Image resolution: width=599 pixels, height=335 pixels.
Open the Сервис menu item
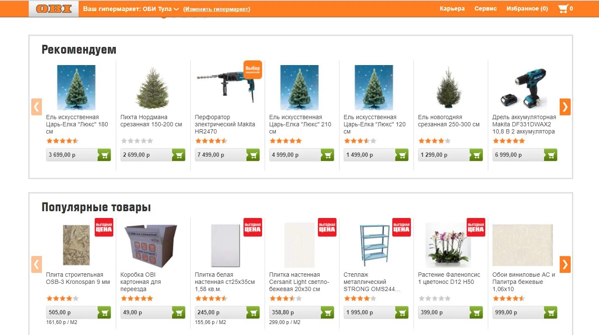pos(485,8)
